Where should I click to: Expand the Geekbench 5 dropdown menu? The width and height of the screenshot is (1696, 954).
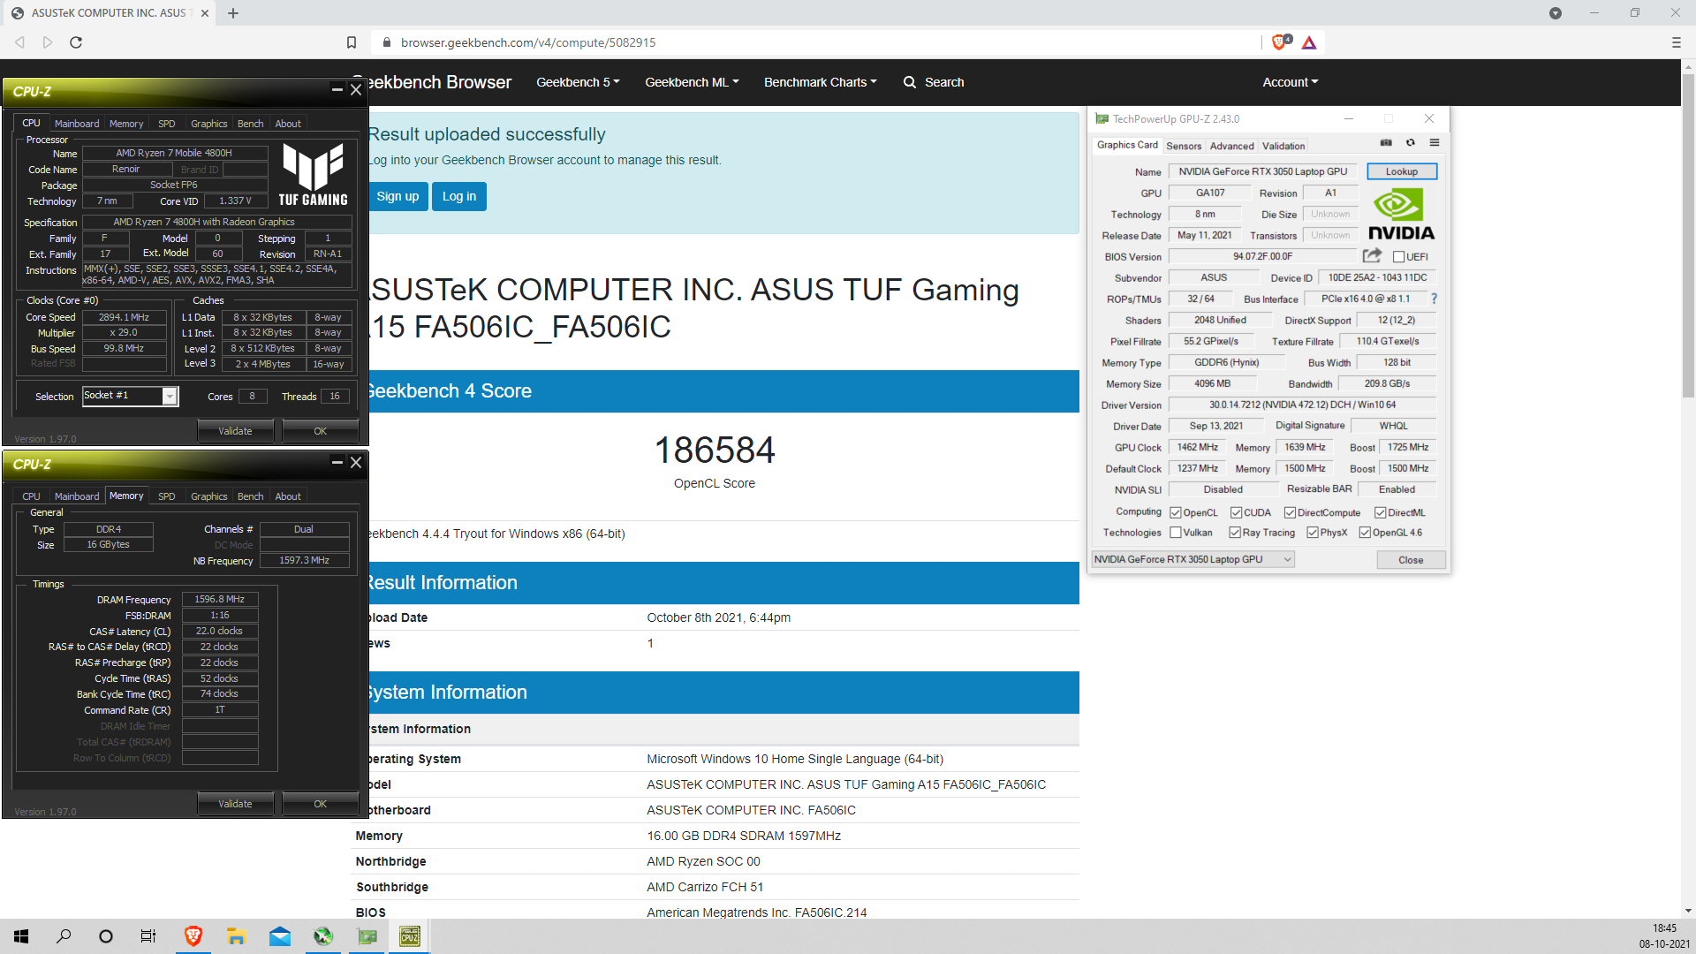[578, 82]
